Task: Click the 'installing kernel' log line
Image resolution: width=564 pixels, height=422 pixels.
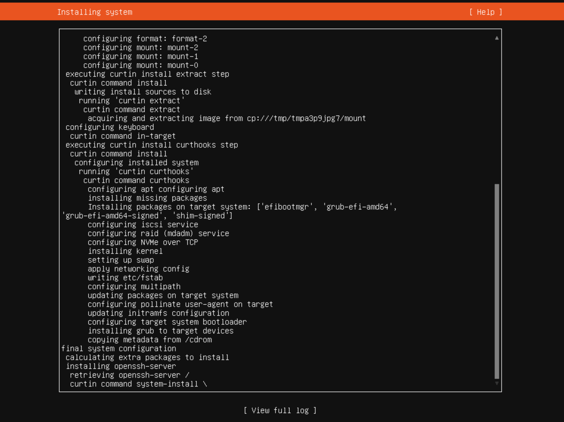Action: (125, 251)
